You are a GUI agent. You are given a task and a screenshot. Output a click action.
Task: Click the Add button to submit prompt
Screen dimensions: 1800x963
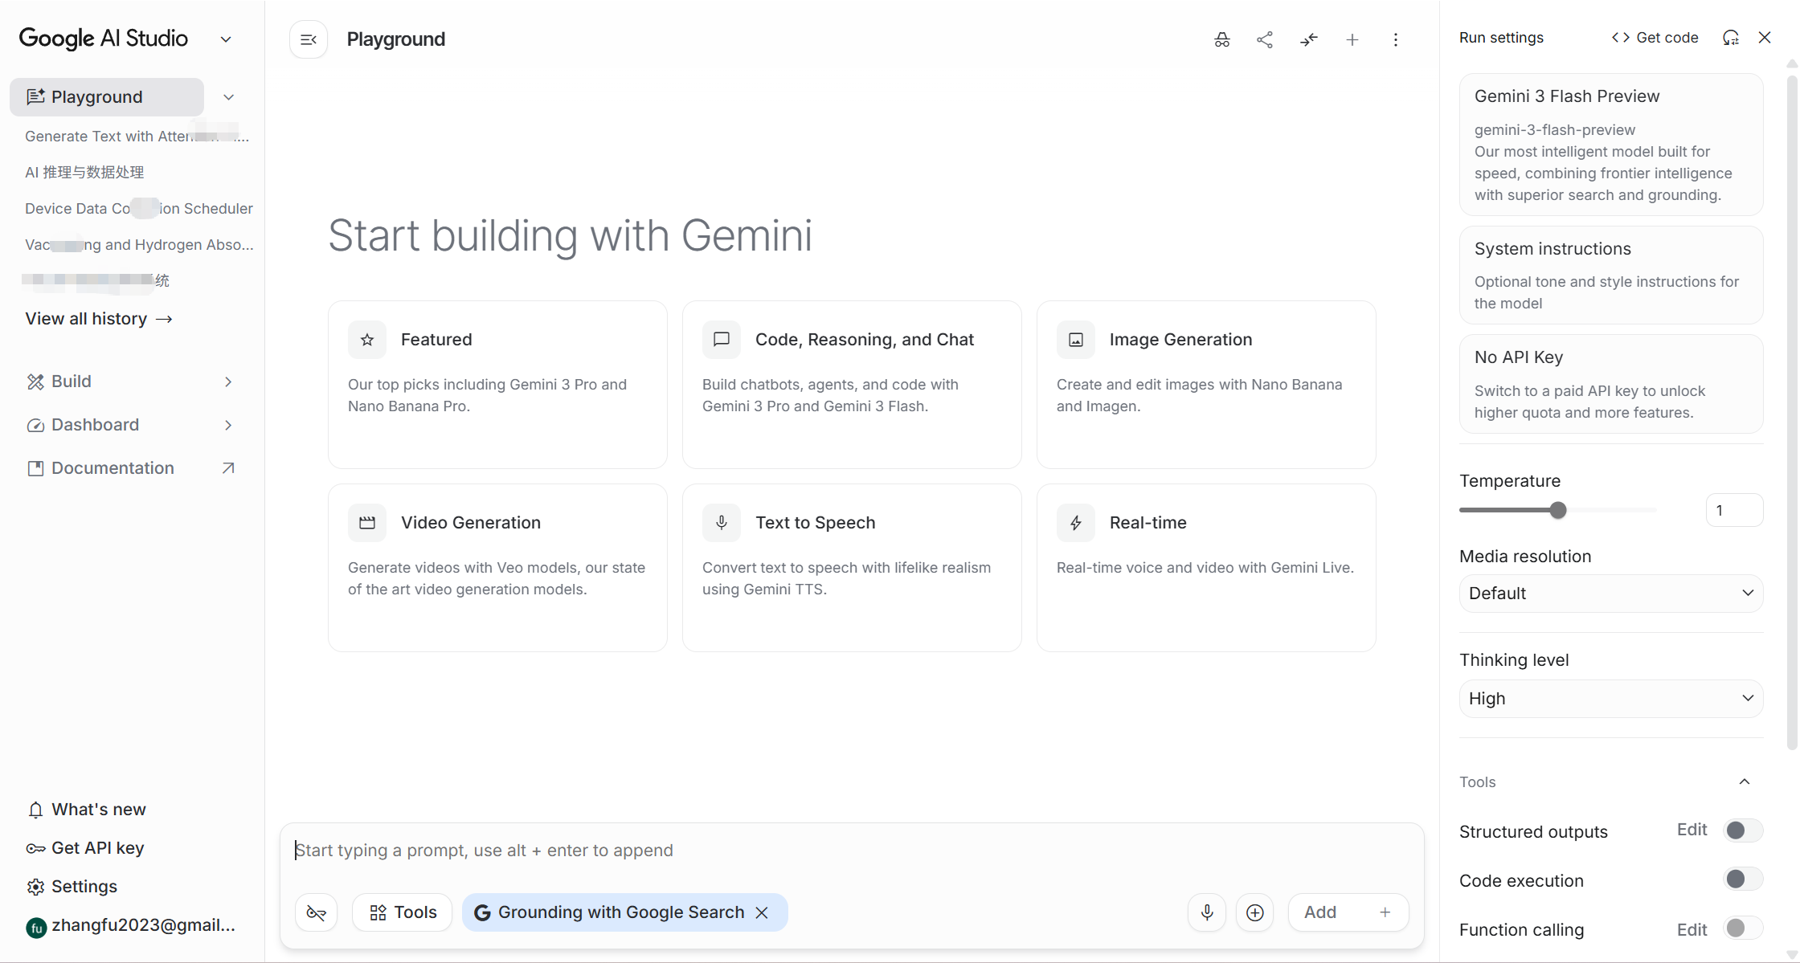1348,912
